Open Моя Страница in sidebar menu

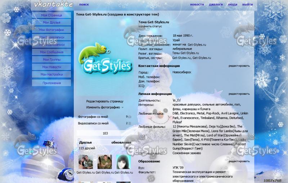pos(51,15)
